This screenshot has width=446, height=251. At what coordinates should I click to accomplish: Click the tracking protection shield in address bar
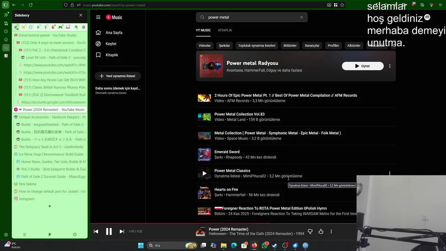66,5
